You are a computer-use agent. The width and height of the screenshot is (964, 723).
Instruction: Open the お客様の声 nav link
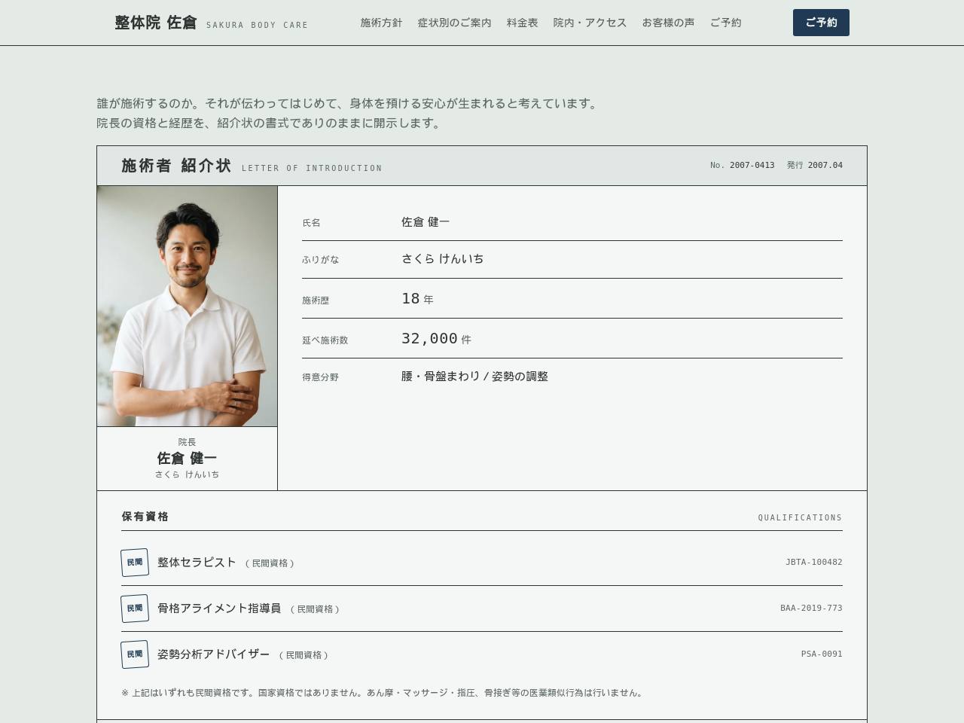(668, 23)
